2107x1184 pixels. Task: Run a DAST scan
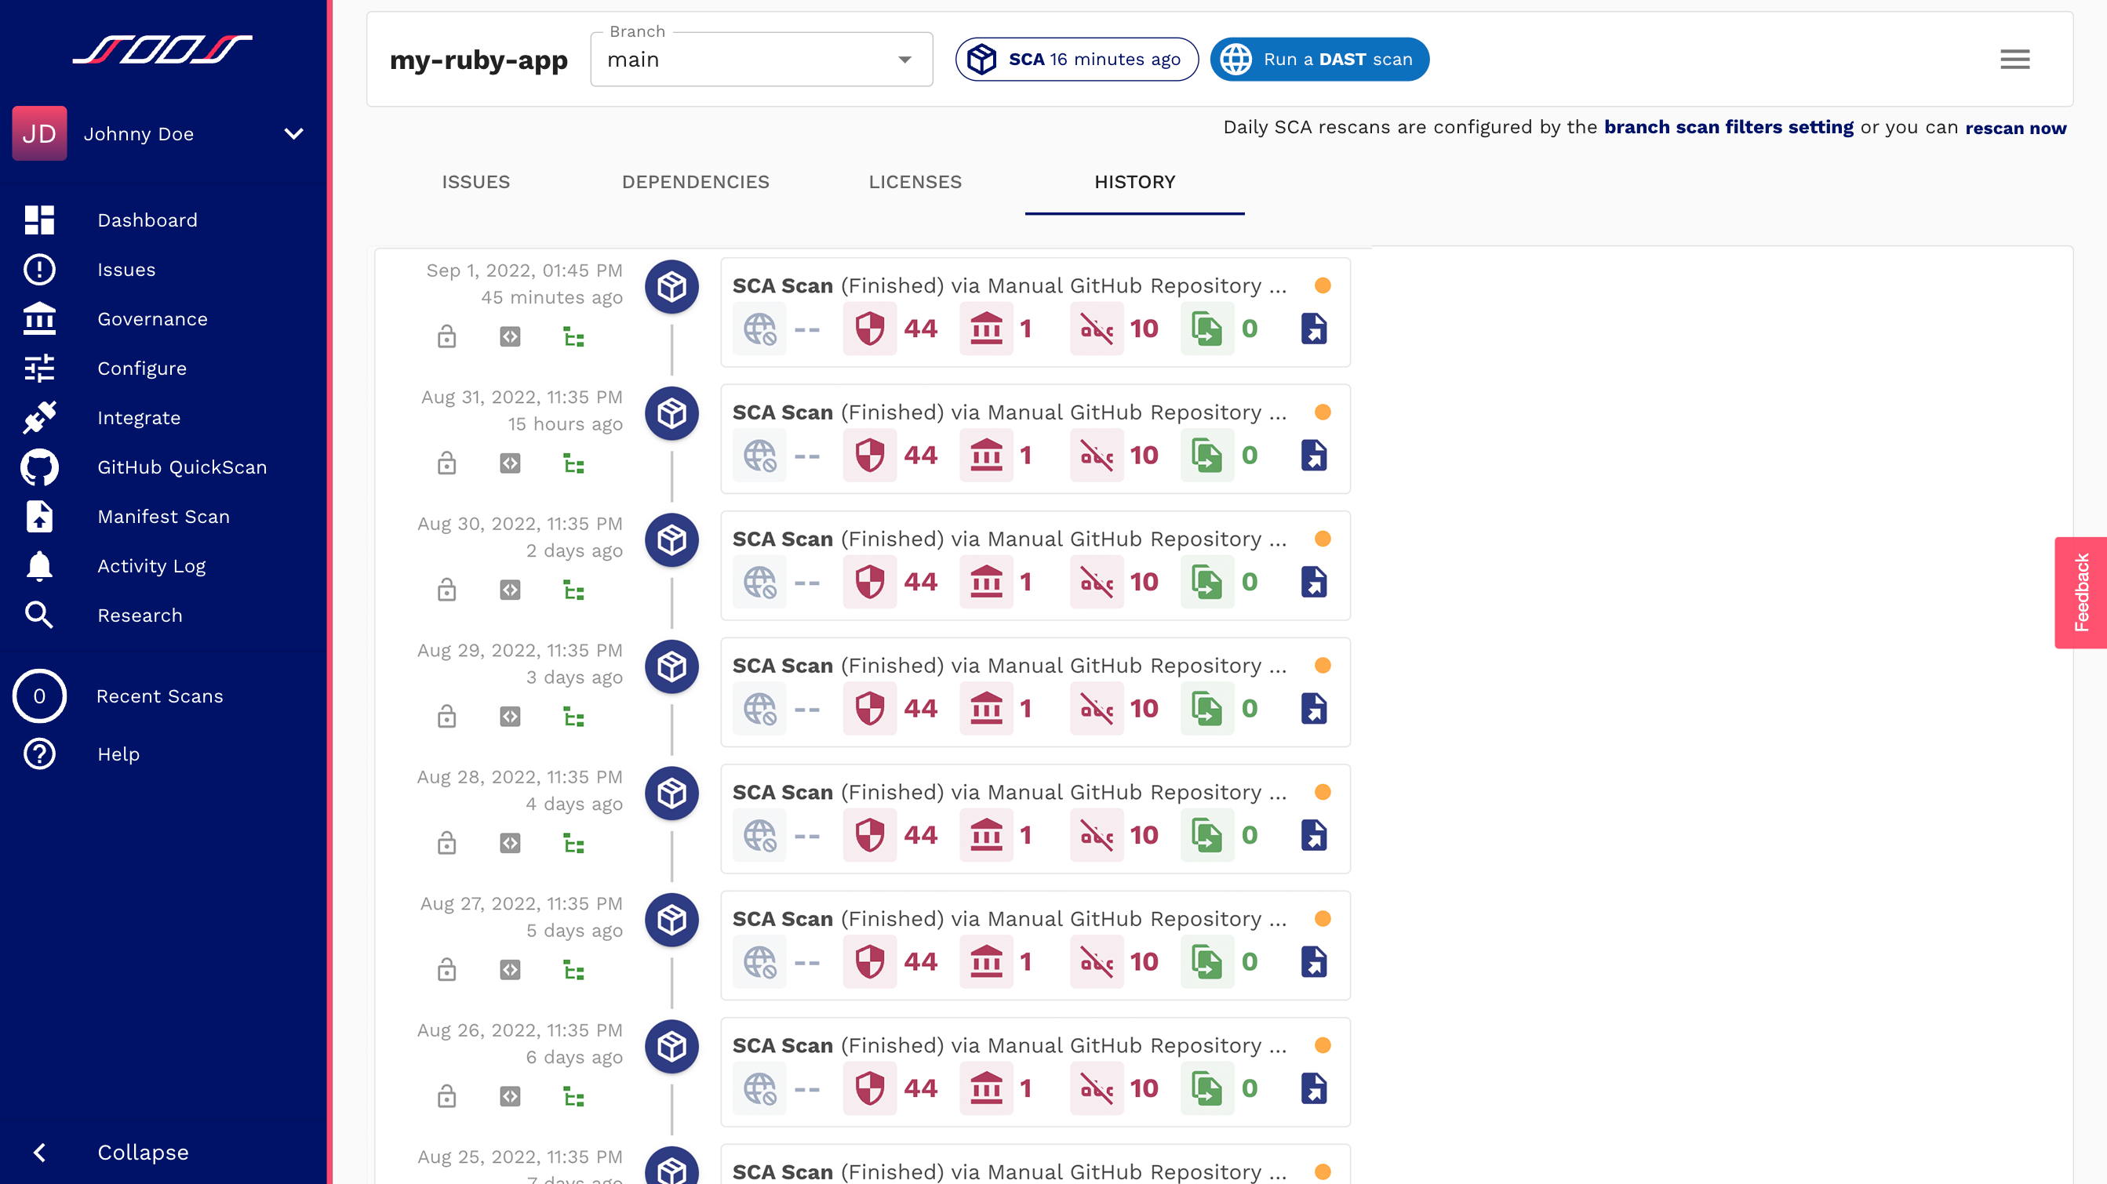pos(1319,60)
